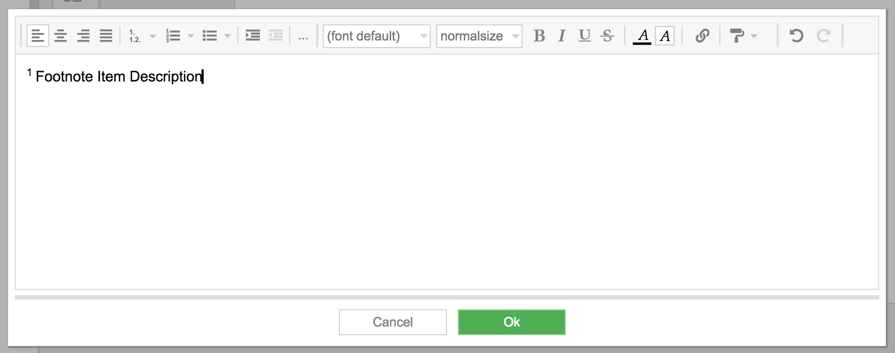895x353 pixels.
Task: Align text to the right
Action: pyautogui.click(x=83, y=36)
